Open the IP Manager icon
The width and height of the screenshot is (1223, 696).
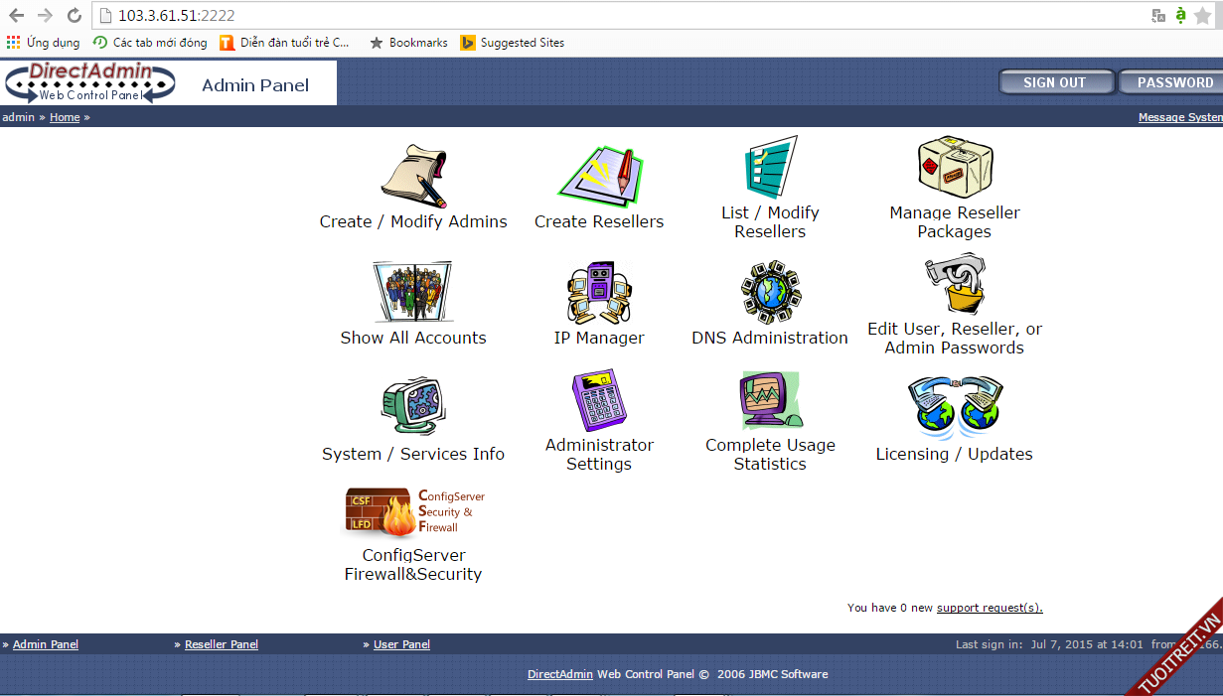599,293
